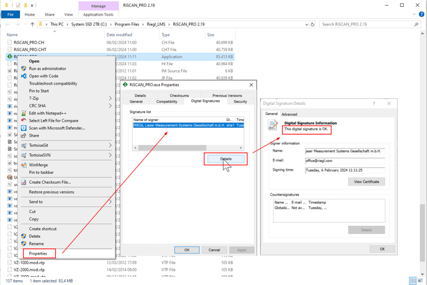Click the Run as administrator shield icon
Image resolution: width=427 pixels, height=285 pixels.
tap(24, 69)
